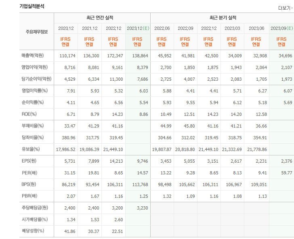This screenshot has width=294, height=239.
Task: Click quarterly revenue 45,952
Action: coord(165,56)
